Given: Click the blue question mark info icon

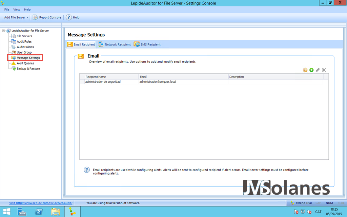Looking at the screenshot, I should 86,170.
